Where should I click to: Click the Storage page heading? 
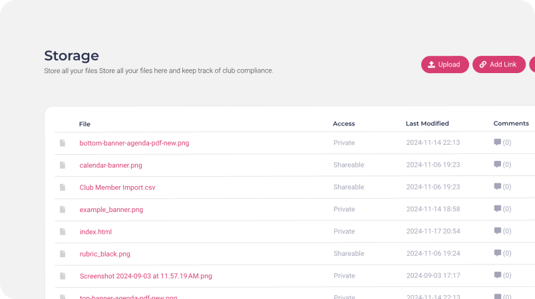pyautogui.click(x=71, y=56)
